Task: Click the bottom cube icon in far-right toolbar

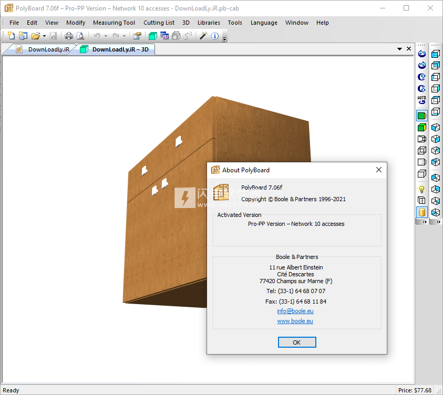Action: click(436, 212)
